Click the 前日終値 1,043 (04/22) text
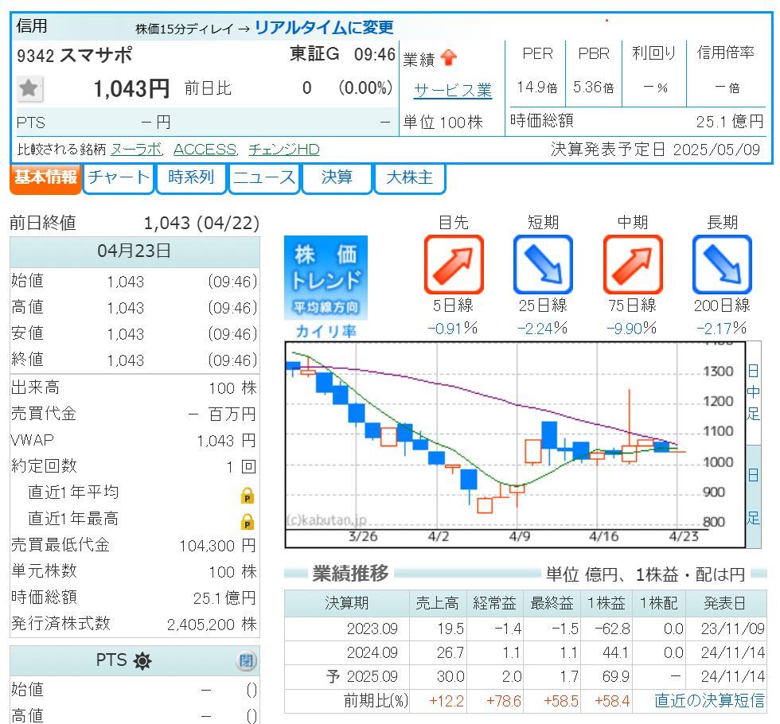This screenshot has width=780, height=724. tap(135, 224)
